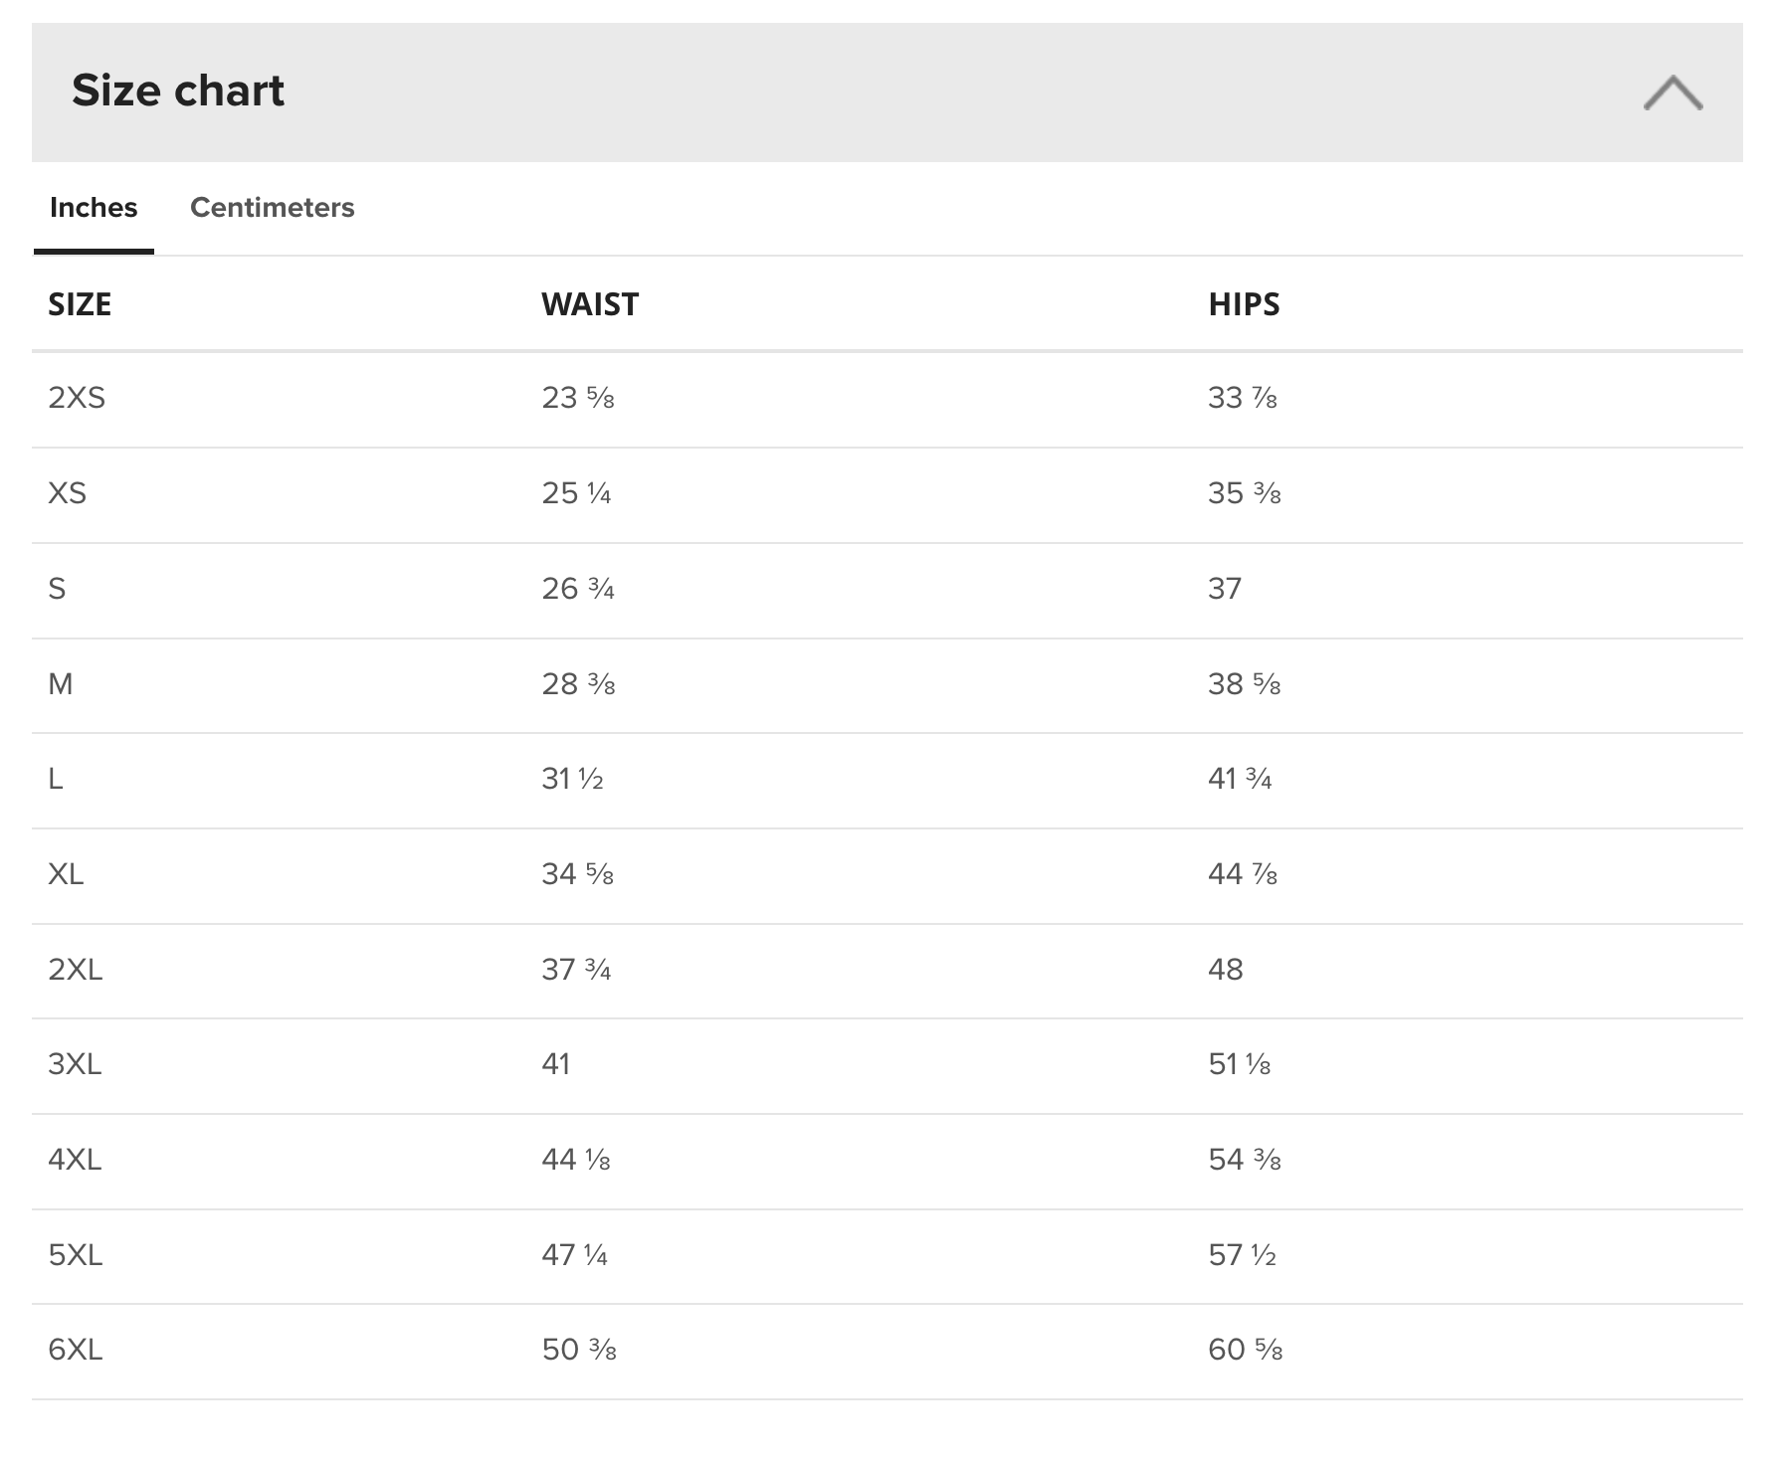Select the Inches tab
1773x1466 pixels.
coord(94,207)
